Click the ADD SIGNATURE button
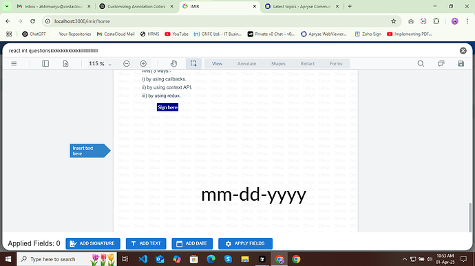 coord(93,243)
